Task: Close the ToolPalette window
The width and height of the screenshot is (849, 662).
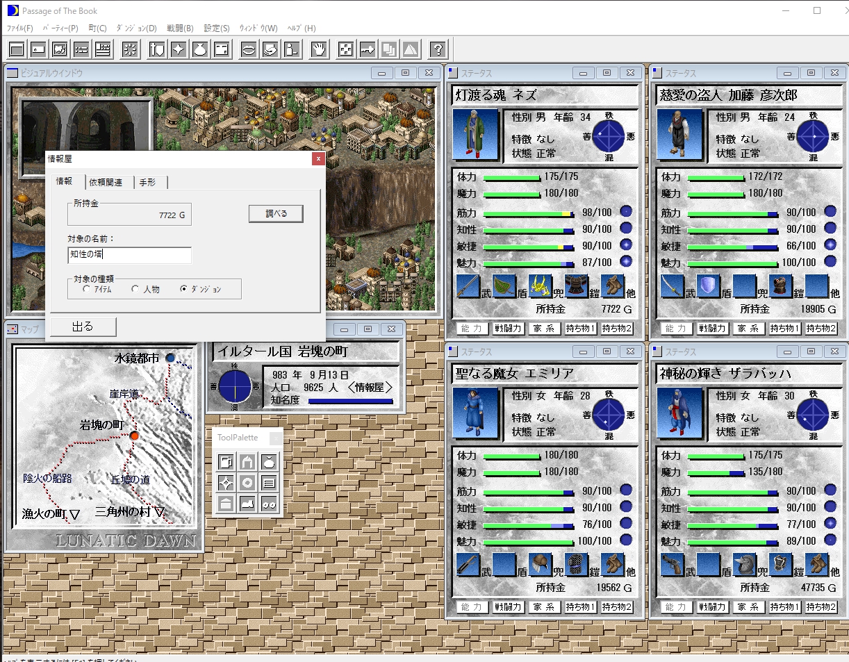Action: pyautogui.click(x=276, y=438)
